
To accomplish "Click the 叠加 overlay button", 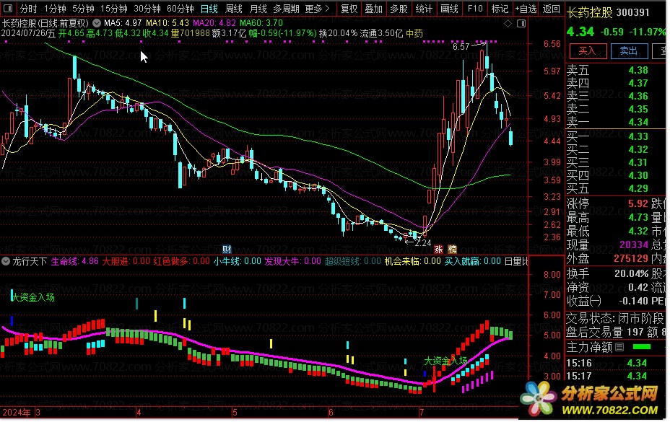I will tap(374, 9).
